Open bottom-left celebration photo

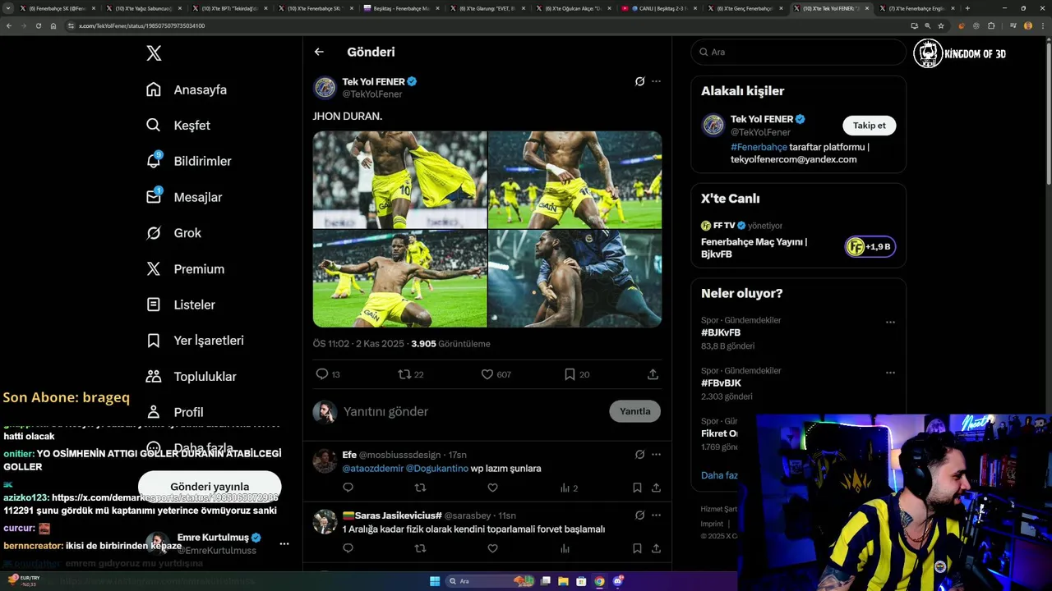(x=399, y=279)
